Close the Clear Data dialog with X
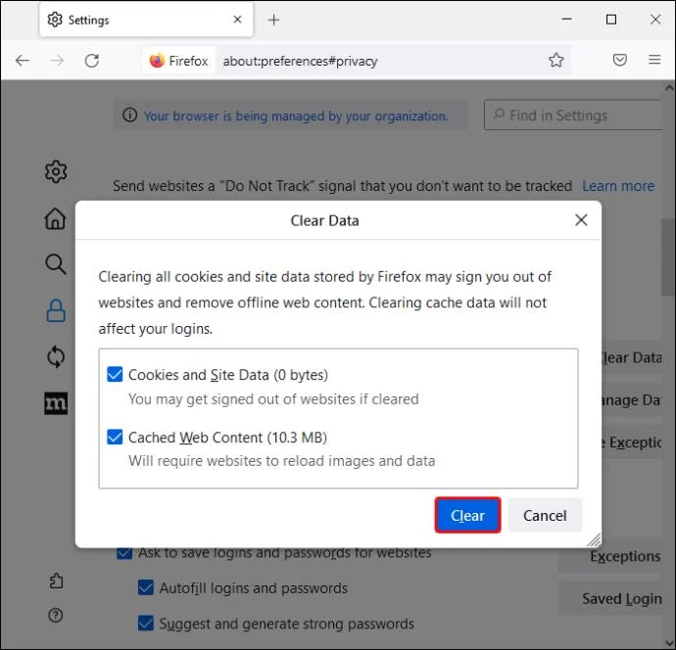The width and height of the screenshot is (676, 650). [581, 220]
